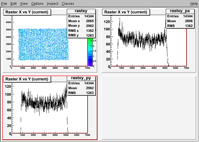The image size is (199, 142).
Task: Click y-axis label 120 on rastxy_py plot
Action: pyautogui.click(x=8, y=86)
